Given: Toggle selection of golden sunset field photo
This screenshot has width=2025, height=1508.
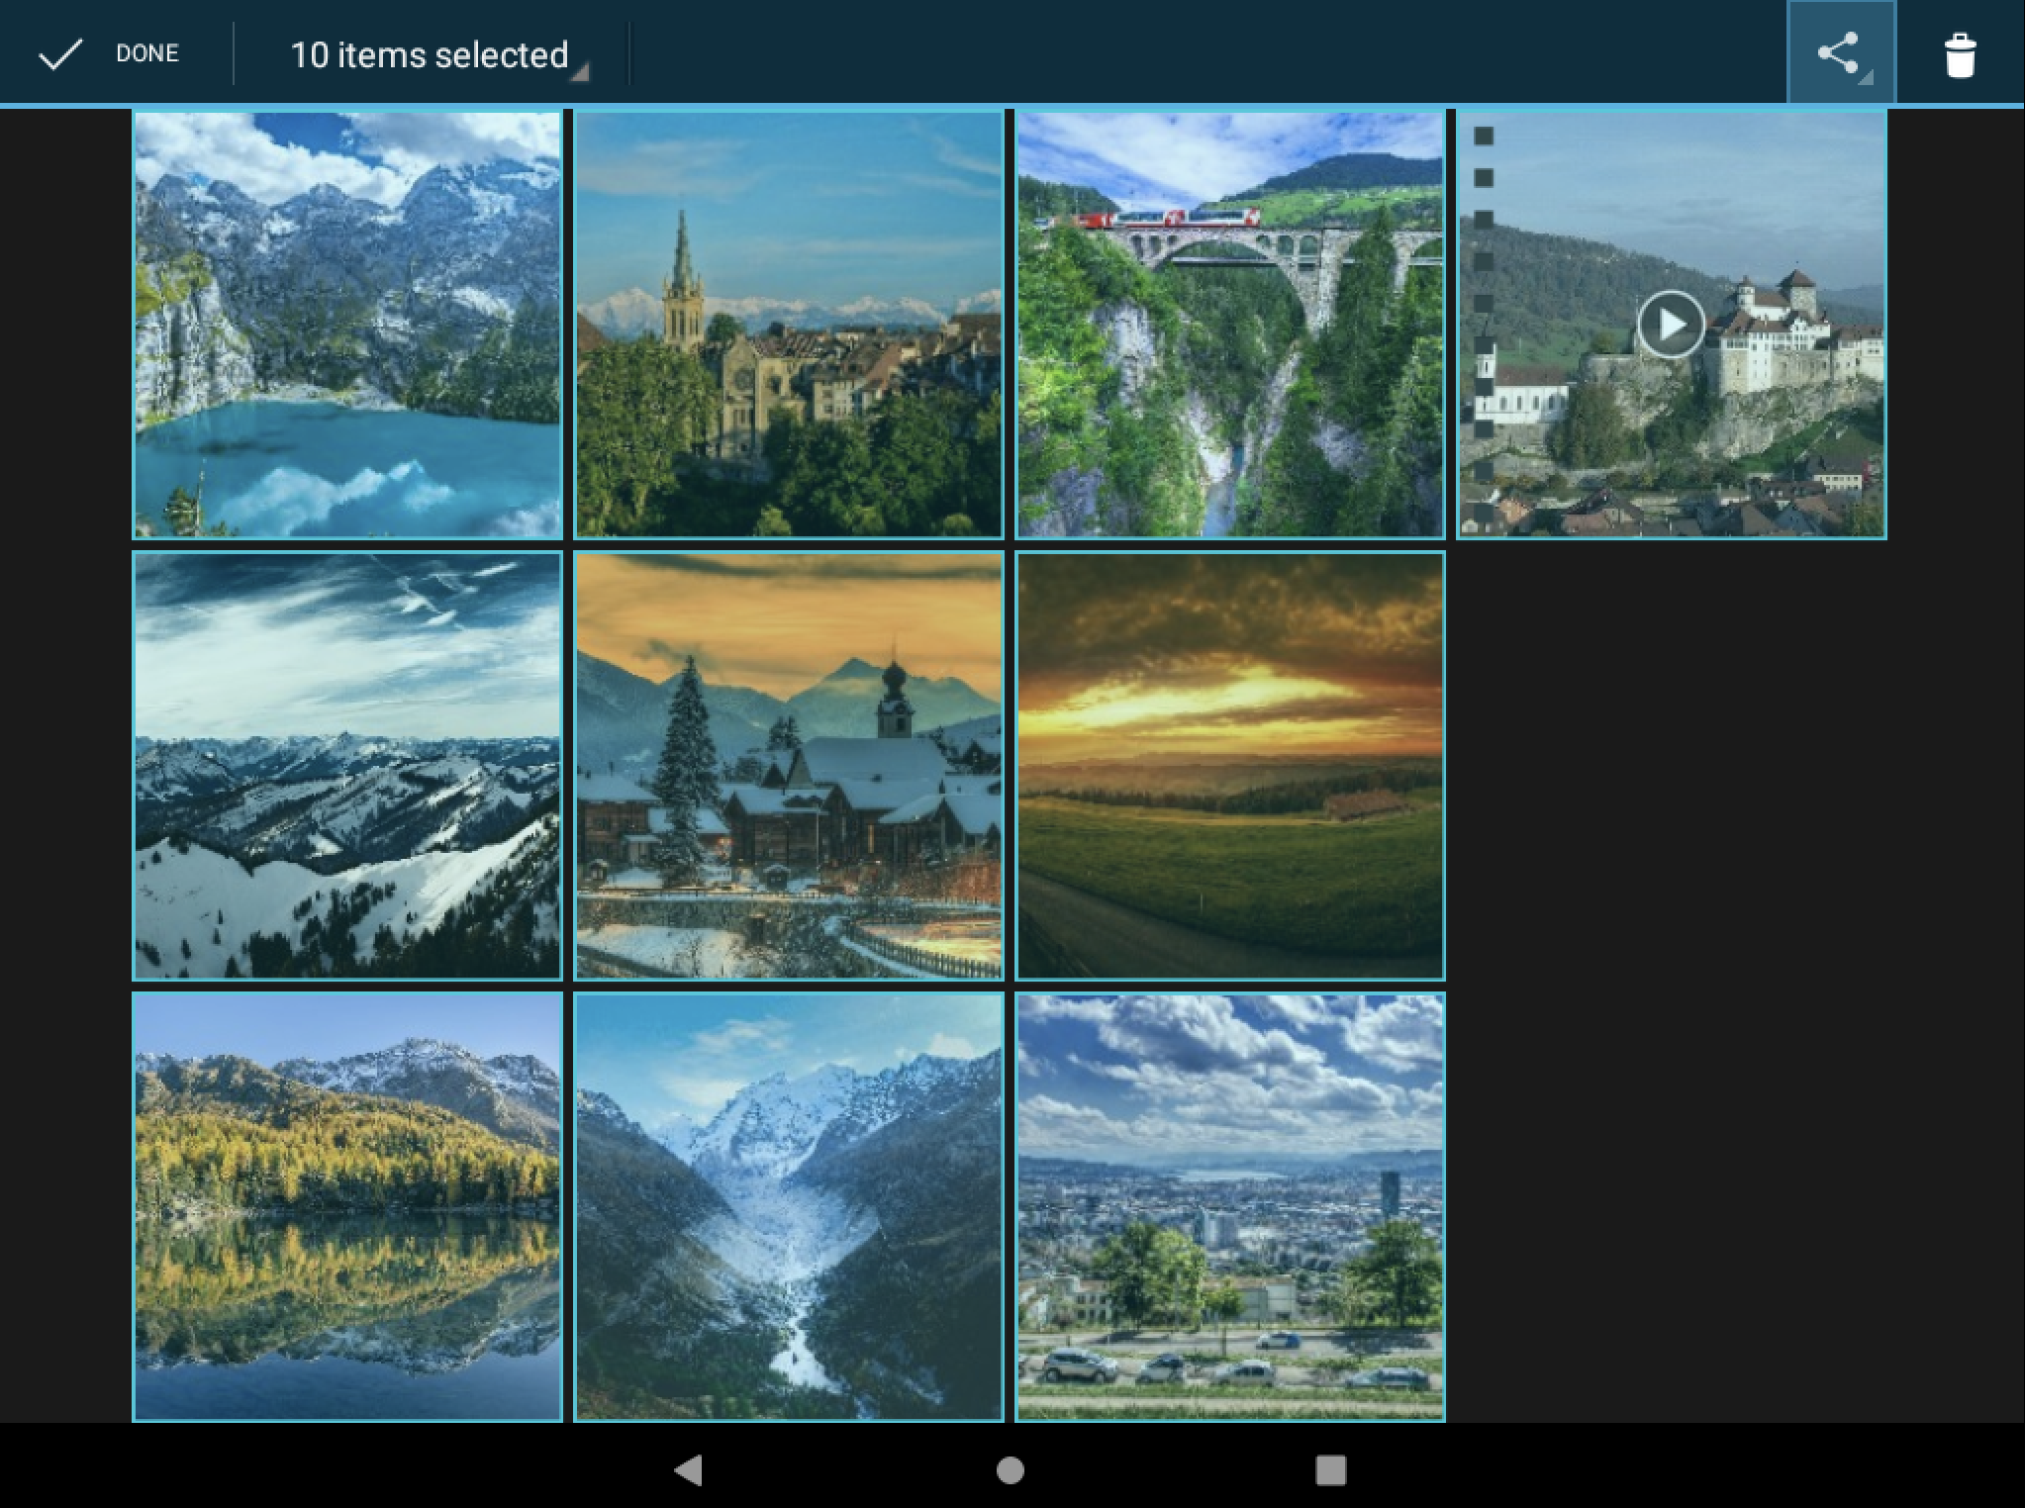Looking at the screenshot, I should click(x=1230, y=766).
